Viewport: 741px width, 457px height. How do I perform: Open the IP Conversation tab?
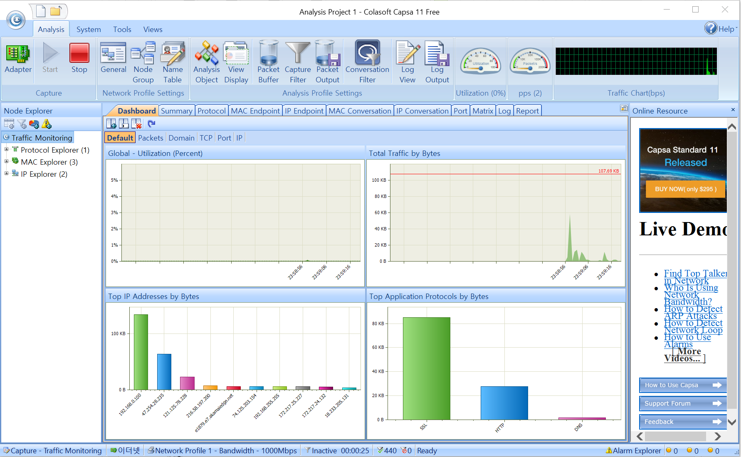(422, 111)
